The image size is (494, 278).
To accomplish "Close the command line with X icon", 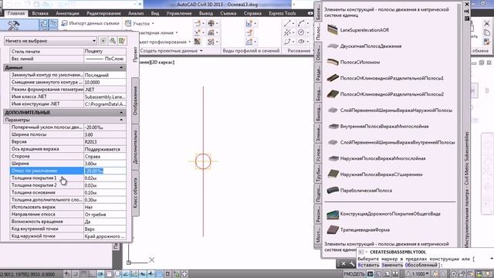I will (343, 263).
